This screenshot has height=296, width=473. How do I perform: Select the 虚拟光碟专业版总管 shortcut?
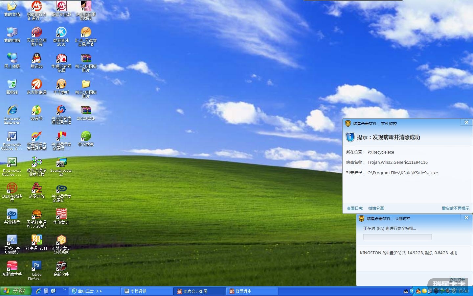click(36, 166)
